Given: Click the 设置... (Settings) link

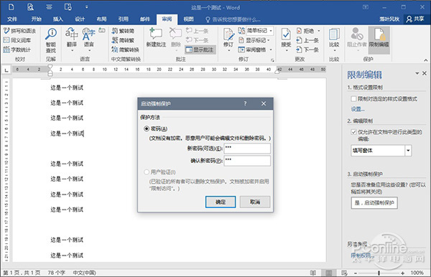Looking at the screenshot, I should 358,109.
